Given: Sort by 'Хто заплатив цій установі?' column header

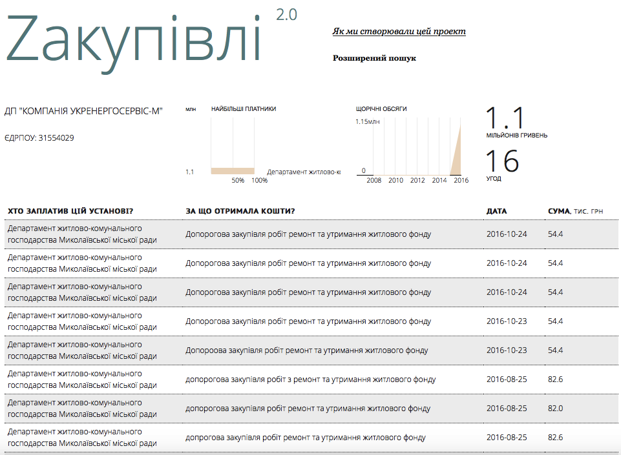Looking at the screenshot, I should tap(70, 211).
